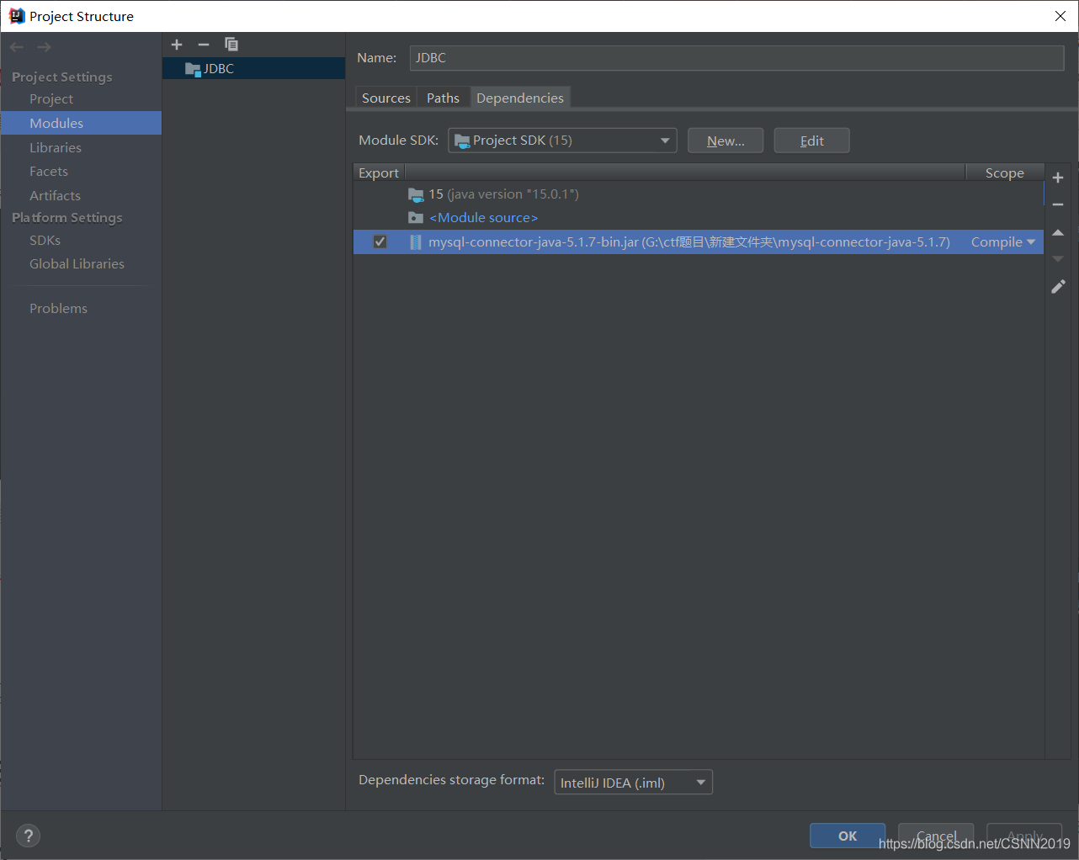The width and height of the screenshot is (1079, 860).
Task: Change Compile scope dropdown for mysql jar
Action: (1003, 242)
